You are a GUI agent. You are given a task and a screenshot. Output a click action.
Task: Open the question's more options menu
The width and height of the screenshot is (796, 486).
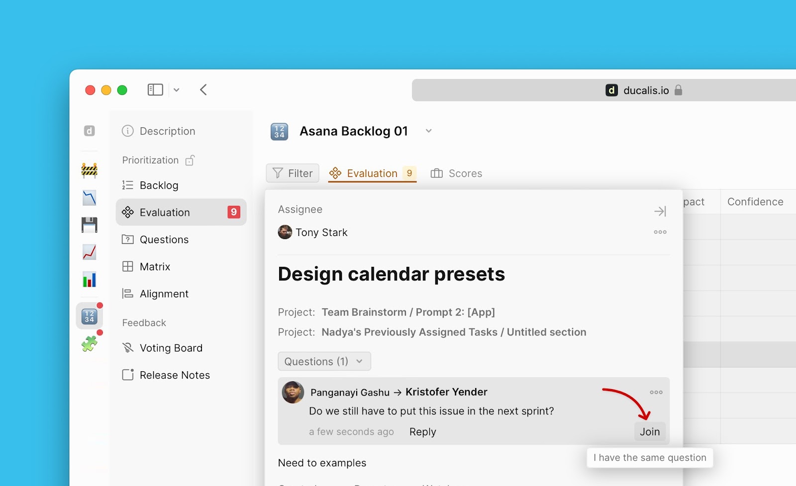point(656,392)
